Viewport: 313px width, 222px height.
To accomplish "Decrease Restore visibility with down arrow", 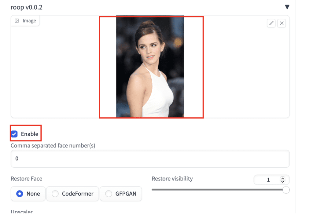I will [x=282, y=181].
